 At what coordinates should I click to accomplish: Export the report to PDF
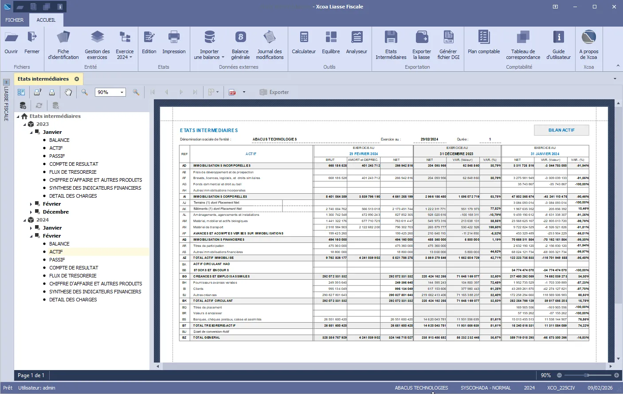[232, 92]
